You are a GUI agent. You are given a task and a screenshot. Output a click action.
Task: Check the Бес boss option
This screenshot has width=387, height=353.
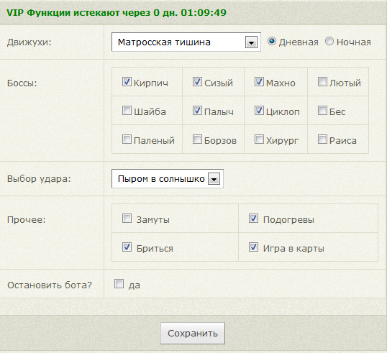coord(322,110)
